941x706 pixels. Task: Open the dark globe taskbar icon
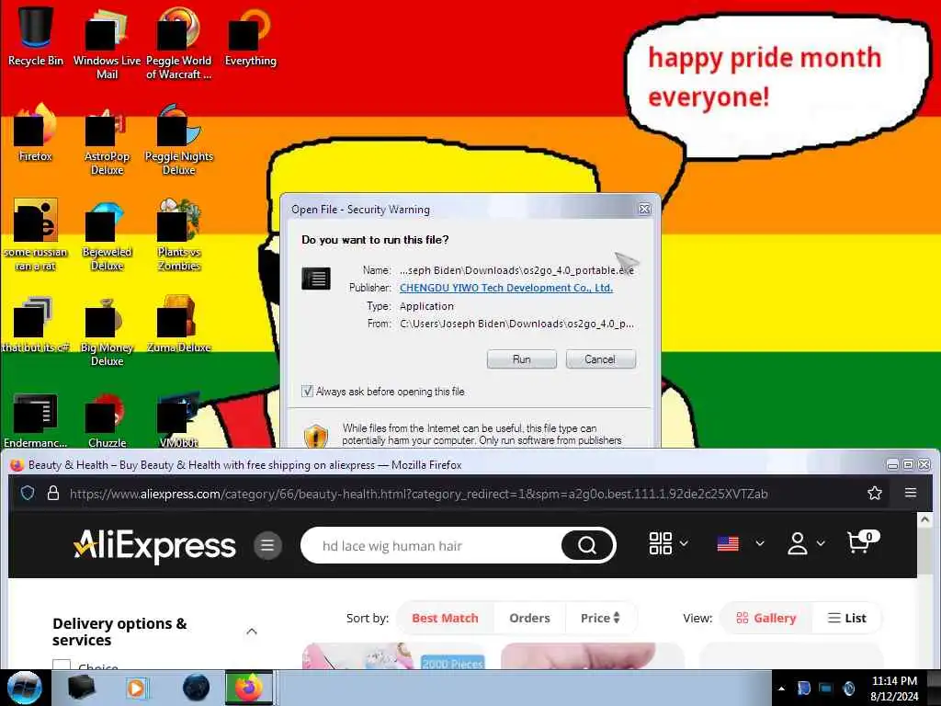point(197,688)
